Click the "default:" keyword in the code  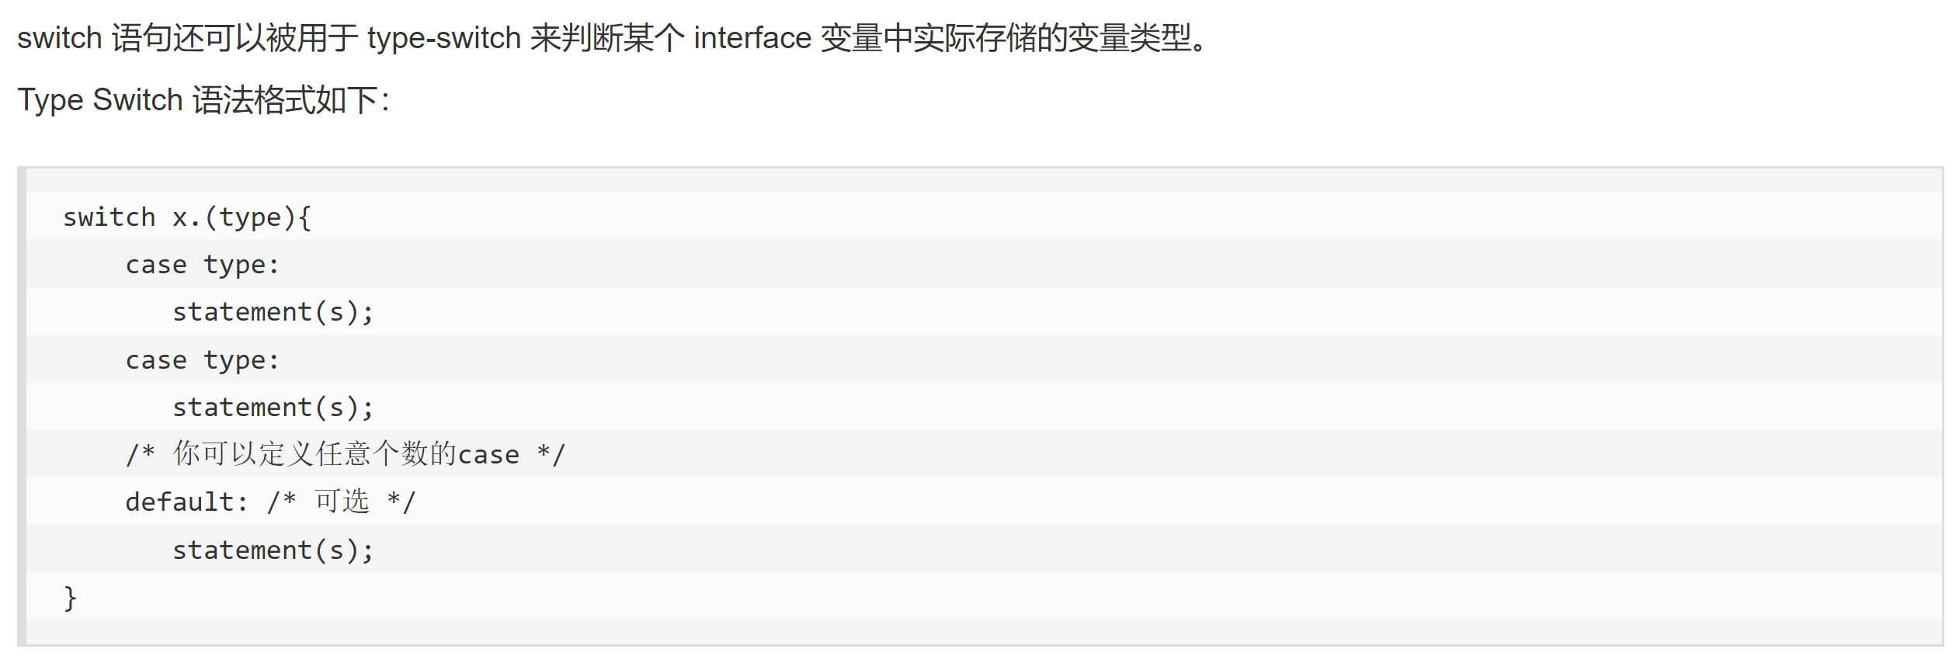pos(186,502)
